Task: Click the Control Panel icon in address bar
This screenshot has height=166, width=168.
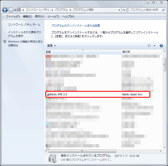Action: click(x=19, y=10)
